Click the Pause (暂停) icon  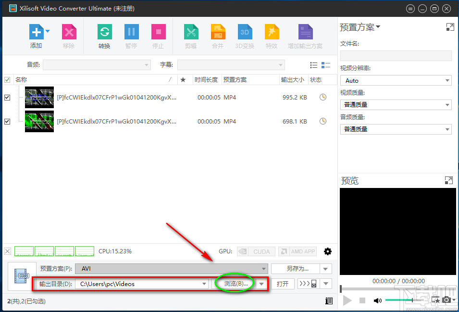[x=131, y=32]
